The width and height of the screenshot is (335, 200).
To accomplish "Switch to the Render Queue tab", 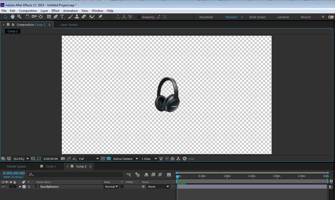I will 16,166.
